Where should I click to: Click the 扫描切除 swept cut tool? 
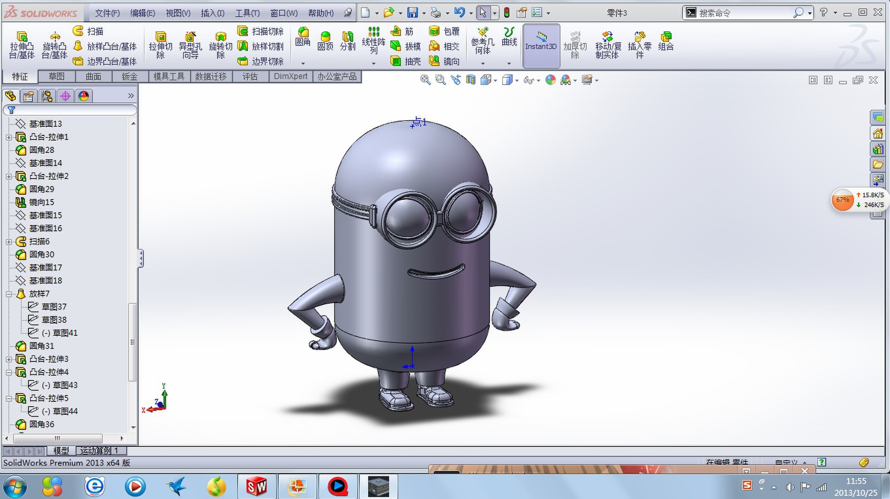point(261,31)
